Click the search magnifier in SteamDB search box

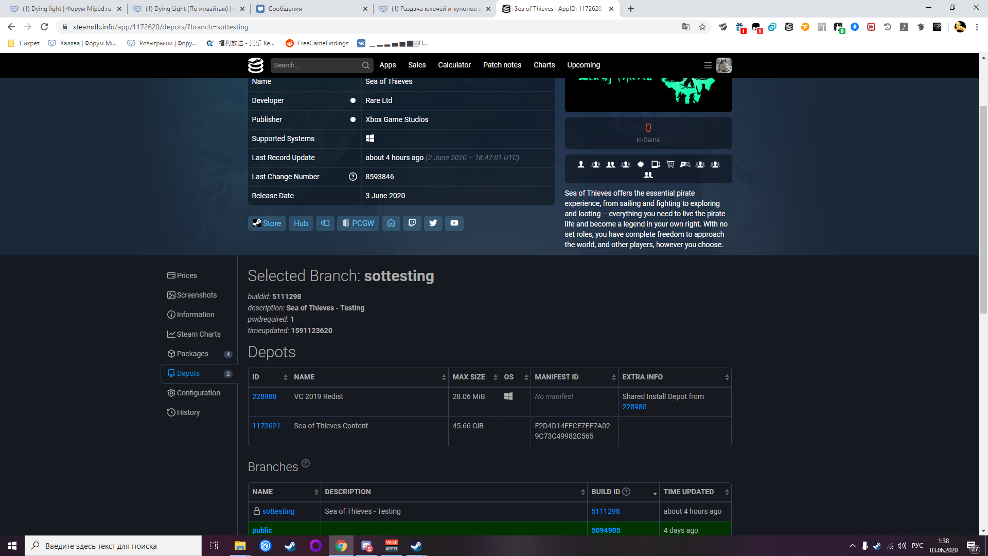coord(365,65)
